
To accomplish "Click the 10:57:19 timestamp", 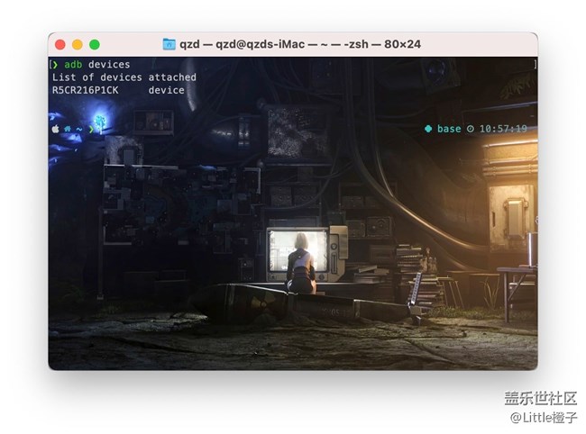I will pyautogui.click(x=503, y=129).
